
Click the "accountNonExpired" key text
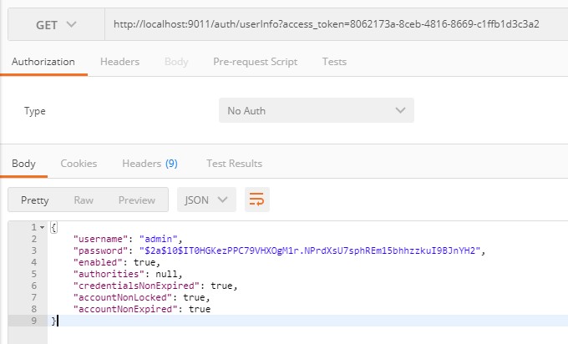125,309
